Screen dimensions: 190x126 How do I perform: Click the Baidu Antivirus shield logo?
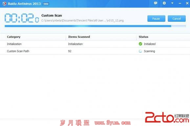4,4
